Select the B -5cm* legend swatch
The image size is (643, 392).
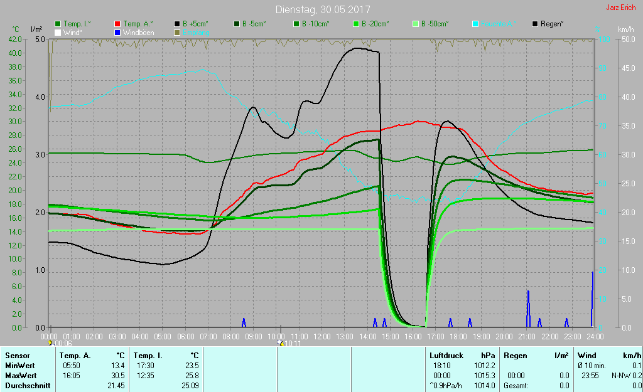tap(237, 24)
